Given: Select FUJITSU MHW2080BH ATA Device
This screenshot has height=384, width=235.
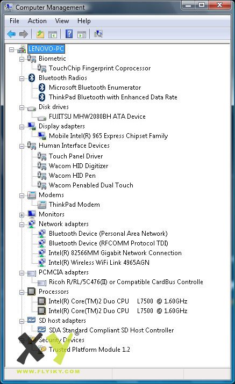Looking at the screenshot, I should click(97, 117).
